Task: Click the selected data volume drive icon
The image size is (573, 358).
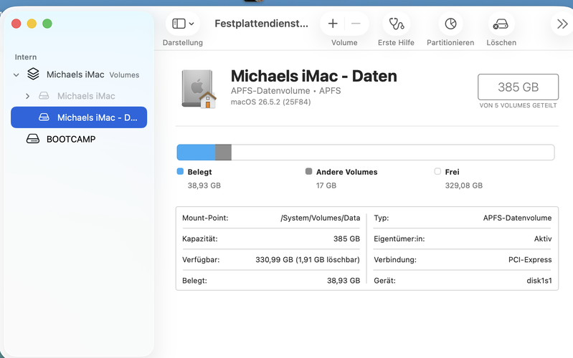Action: tap(44, 117)
